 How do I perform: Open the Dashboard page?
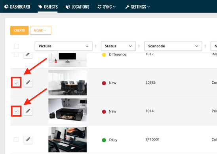[x=17, y=7]
